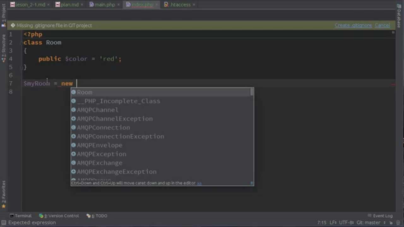Pick AMQPEnvelope from autocomplete popup
Screen dimensions: 404x227
pos(160,145)
